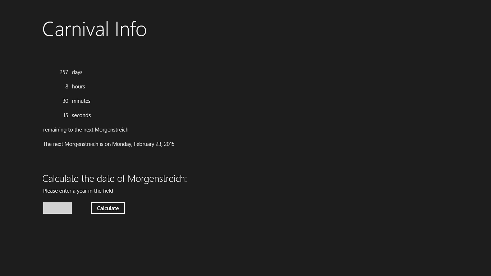Click the word Morgenstreich in the section heading
This screenshot has width=491, height=276.
[157, 179]
